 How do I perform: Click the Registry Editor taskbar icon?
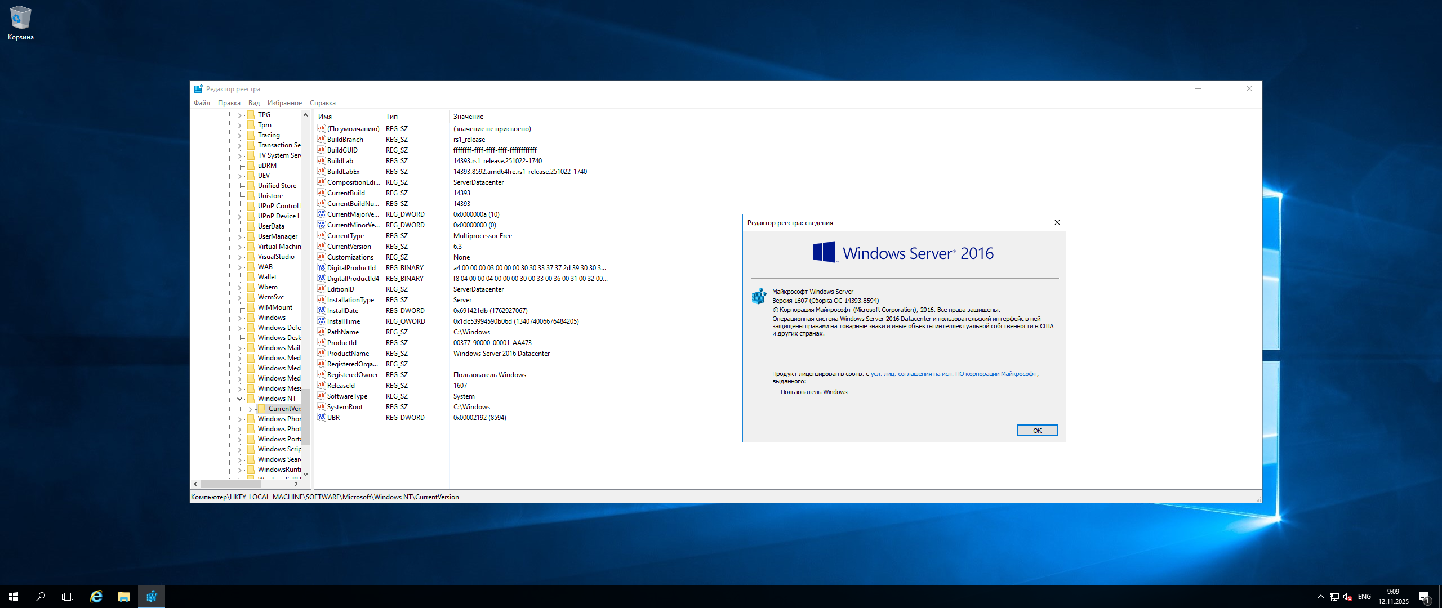pyautogui.click(x=152, y=597)
